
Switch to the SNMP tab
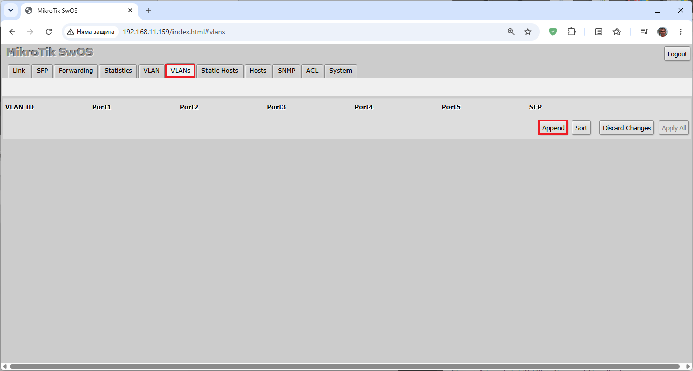point(287,71)
